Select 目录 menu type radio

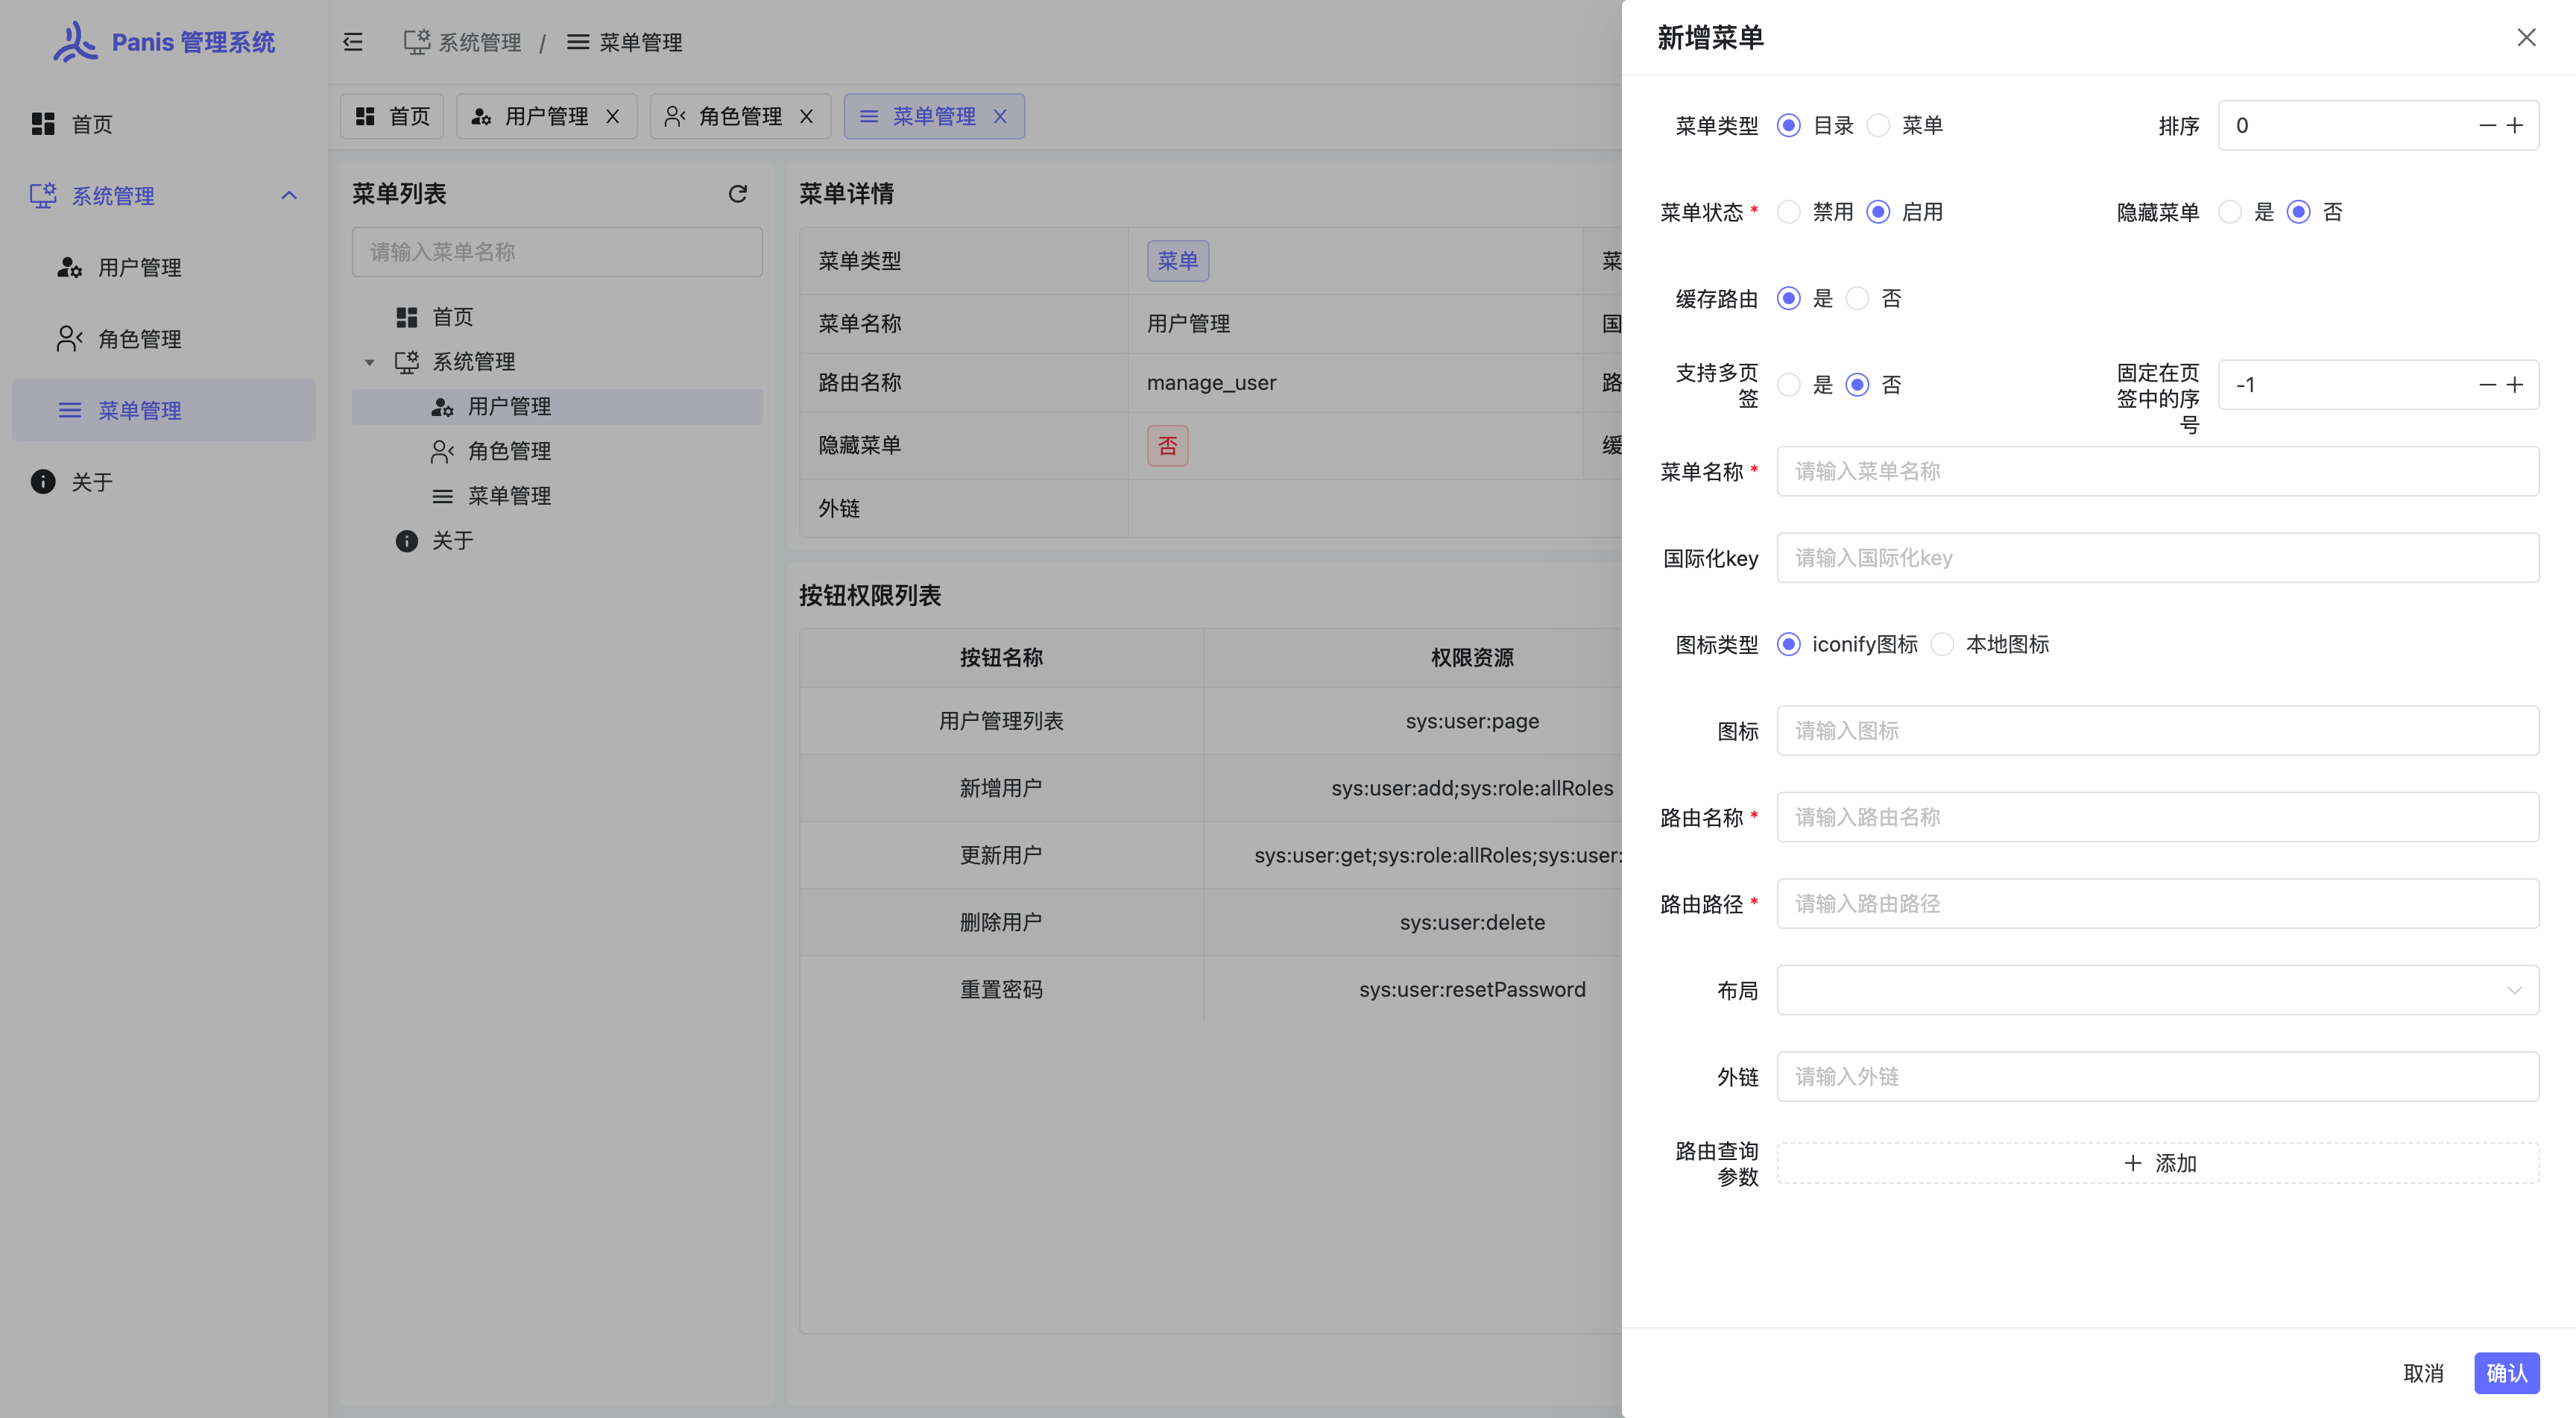(1789, 125)
